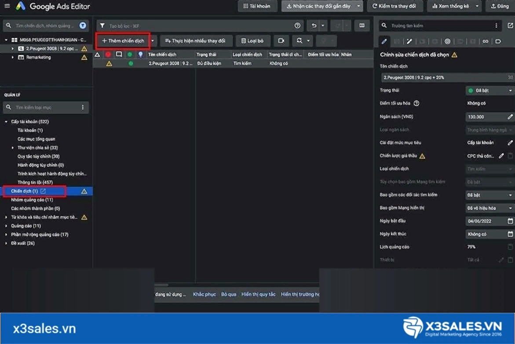Click the pencil icon for the CPC bid strategy
Image resolution: width=515 pixels, height=344 pixels.
pos(501,156)
